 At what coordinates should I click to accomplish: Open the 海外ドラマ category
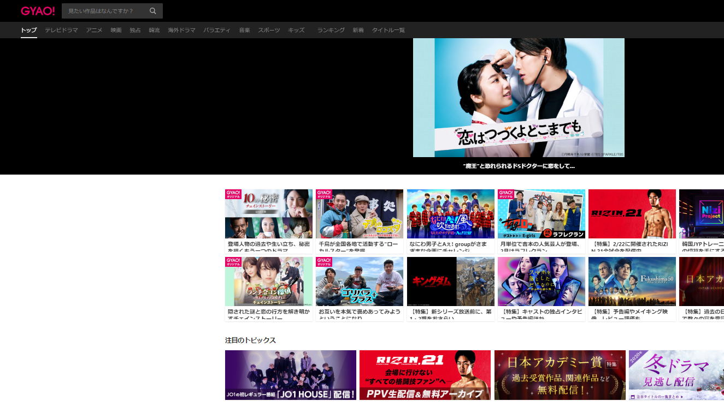(x=181, y=30)
